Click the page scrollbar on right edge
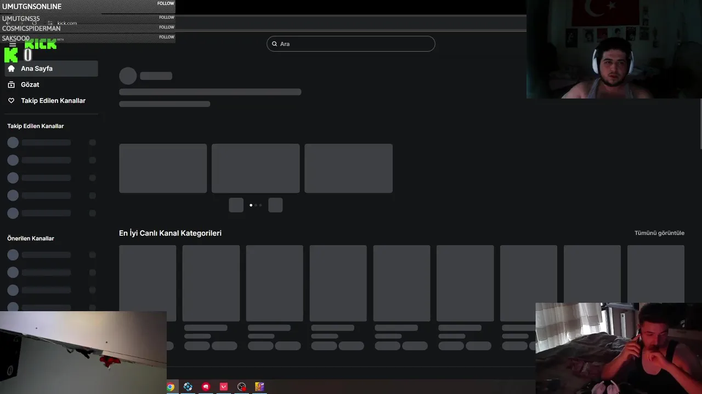This screenshot has height=394, width=702. coord(700,123)
